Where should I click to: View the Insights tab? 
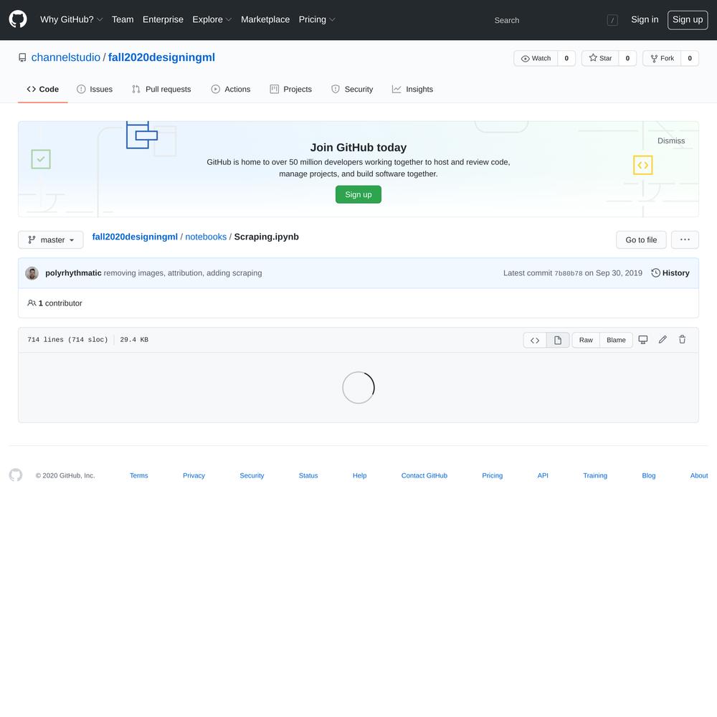[412, 89]
